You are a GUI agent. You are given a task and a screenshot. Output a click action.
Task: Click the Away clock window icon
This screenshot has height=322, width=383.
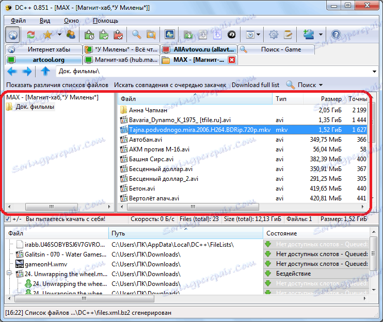(x=250, y=35)
